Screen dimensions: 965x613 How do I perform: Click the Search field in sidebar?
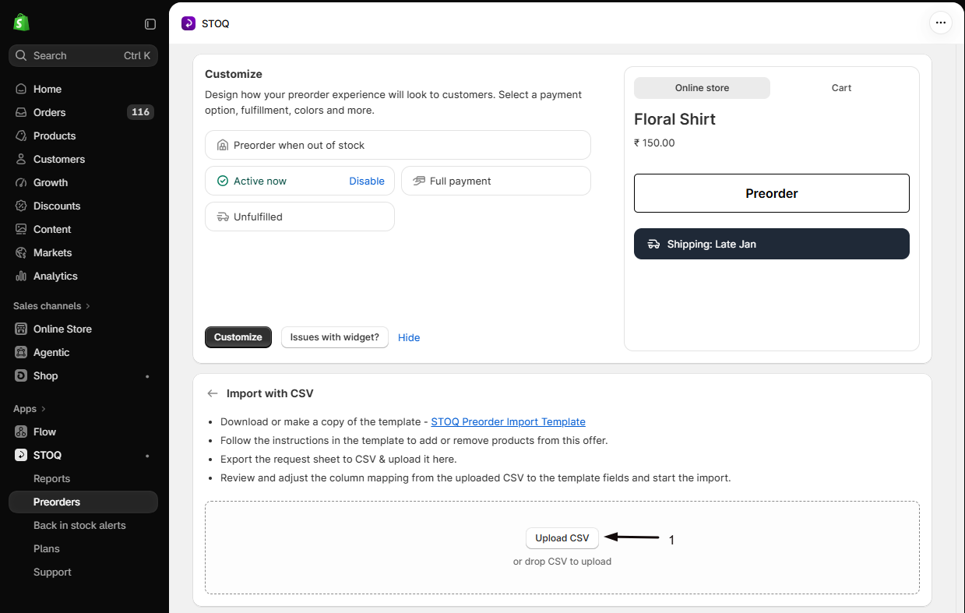83,55
